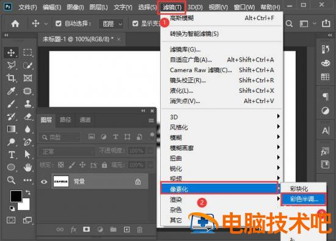
Task: Activate the Crop tool
Action: [11, 78]
